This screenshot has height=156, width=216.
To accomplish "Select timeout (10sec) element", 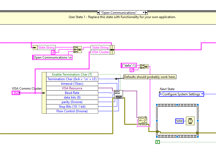I will click(x=72, y=84).
